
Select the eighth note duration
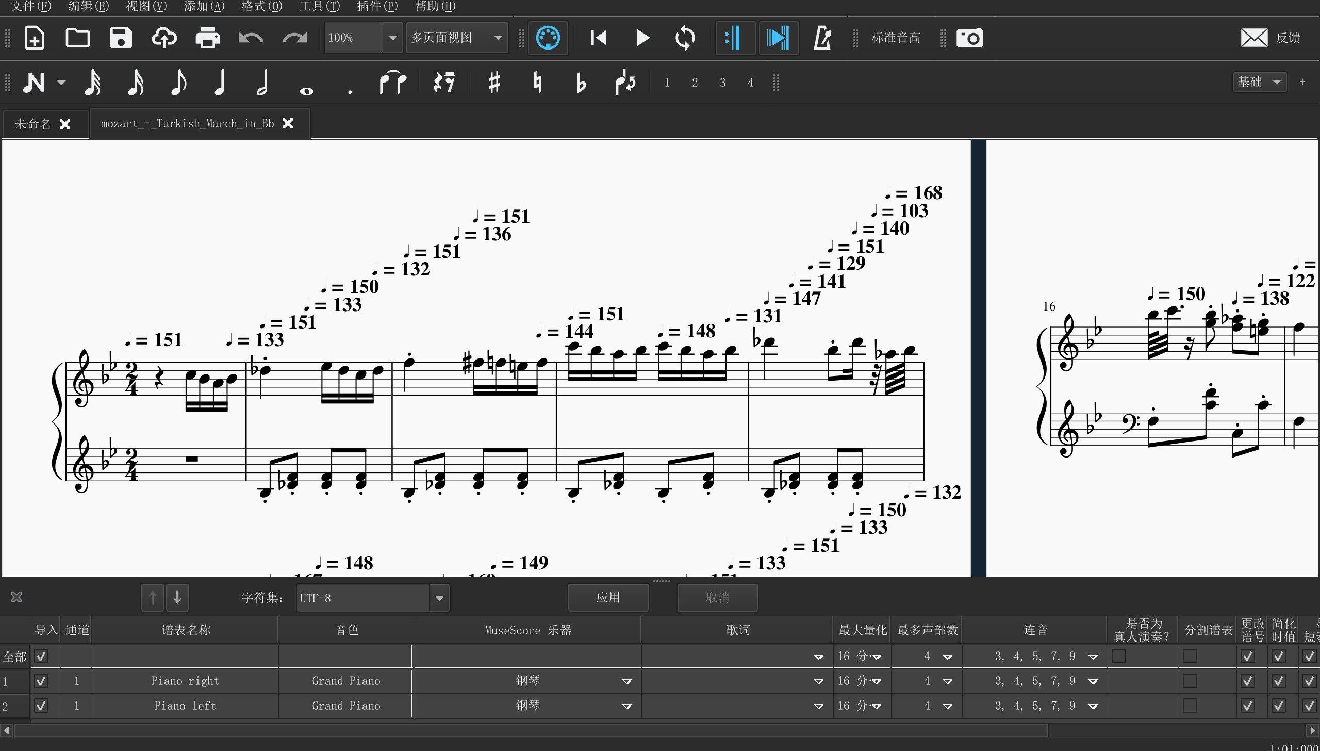coord(178,83)
